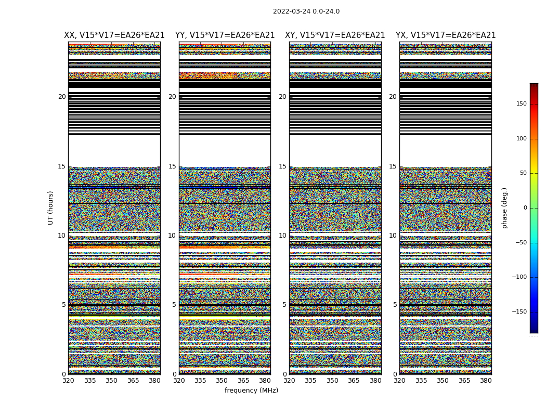
Task: Click the 350 MHz tick under YX panel
Action: point(443,381)
